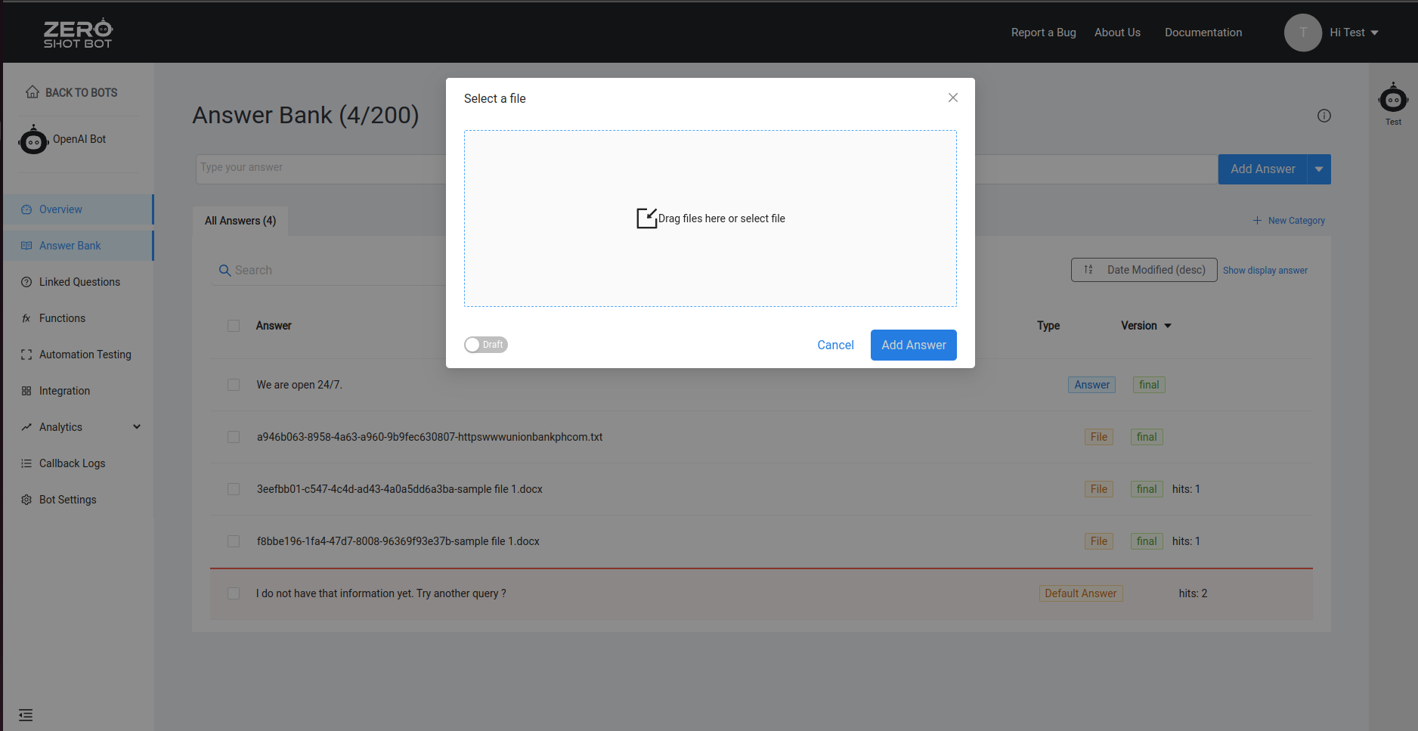1418x731 pixels.
Task: Select the Test bot icon on the right
Action: 1393,98
